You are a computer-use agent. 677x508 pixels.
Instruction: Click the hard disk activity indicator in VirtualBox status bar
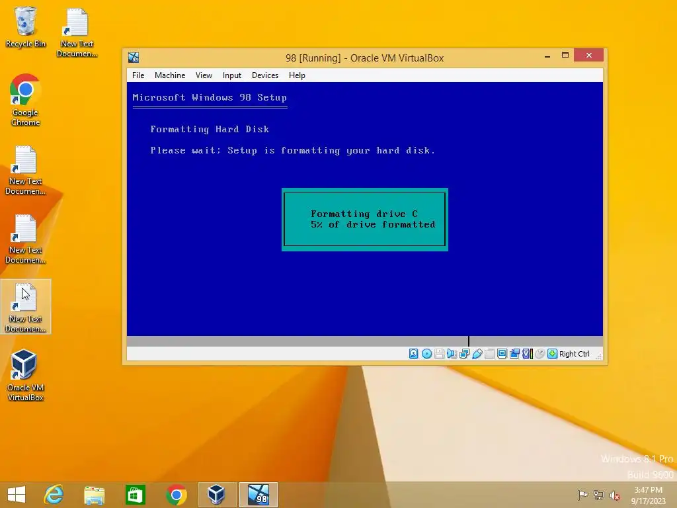point(414,354)
